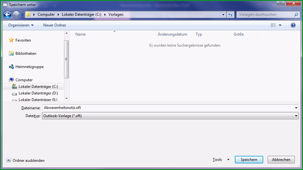Click the magnifier search icon
Screen dimensions: 303x170
(x=296, y=14)
